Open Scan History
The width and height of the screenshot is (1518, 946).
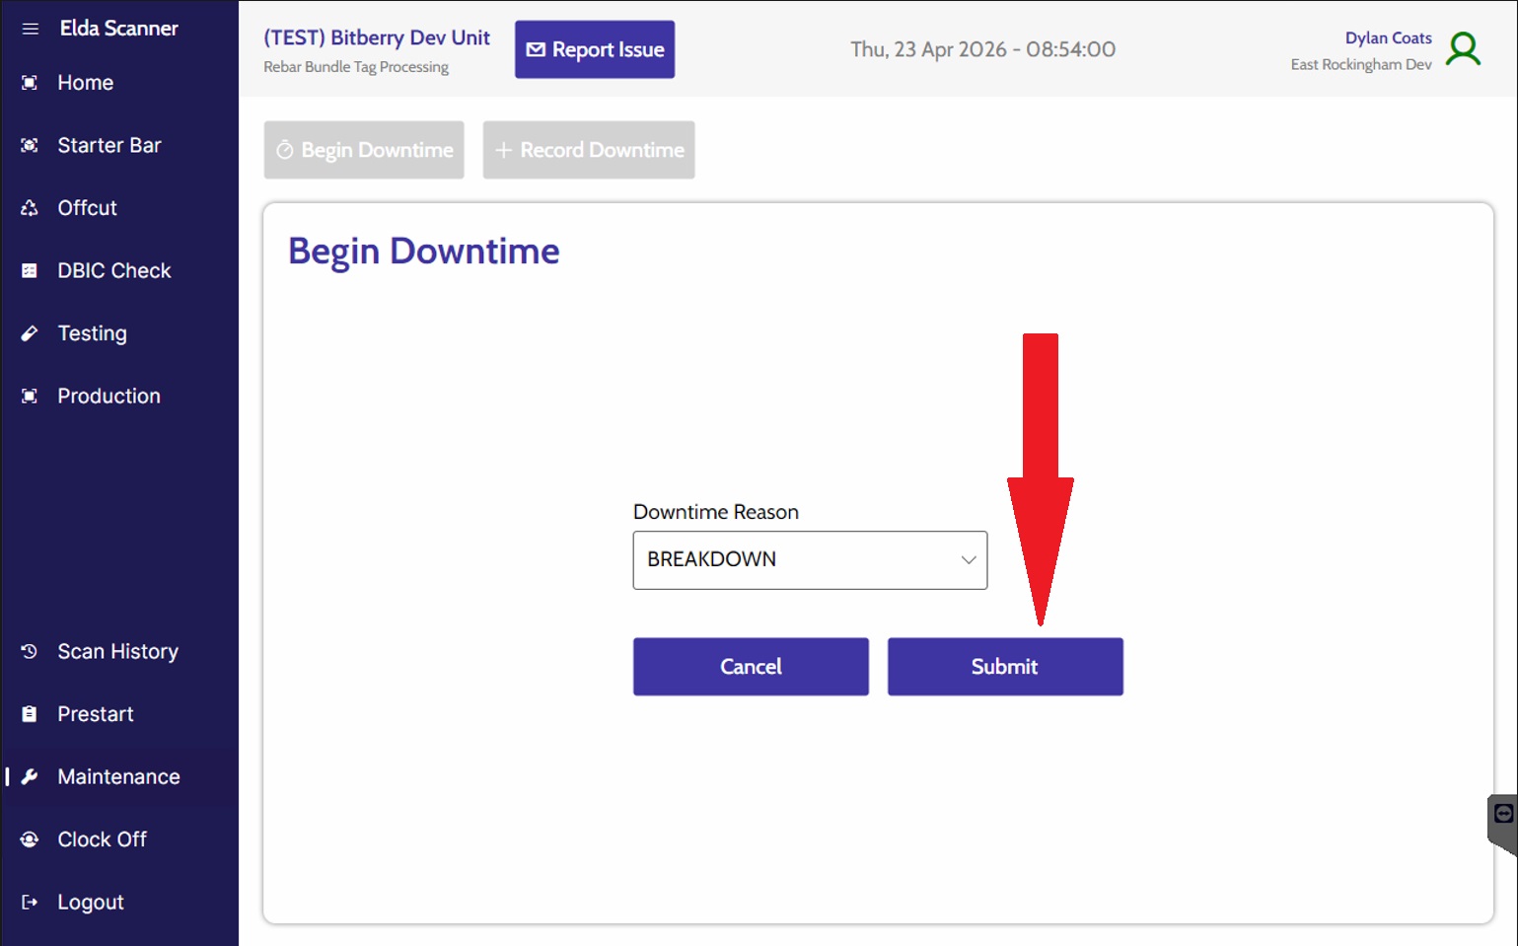[119, 651]
